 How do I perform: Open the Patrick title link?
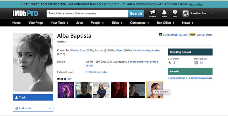click(99, 51)
